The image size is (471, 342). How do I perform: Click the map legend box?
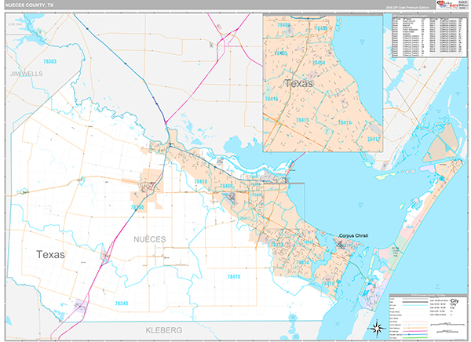[x=428, y=317]
